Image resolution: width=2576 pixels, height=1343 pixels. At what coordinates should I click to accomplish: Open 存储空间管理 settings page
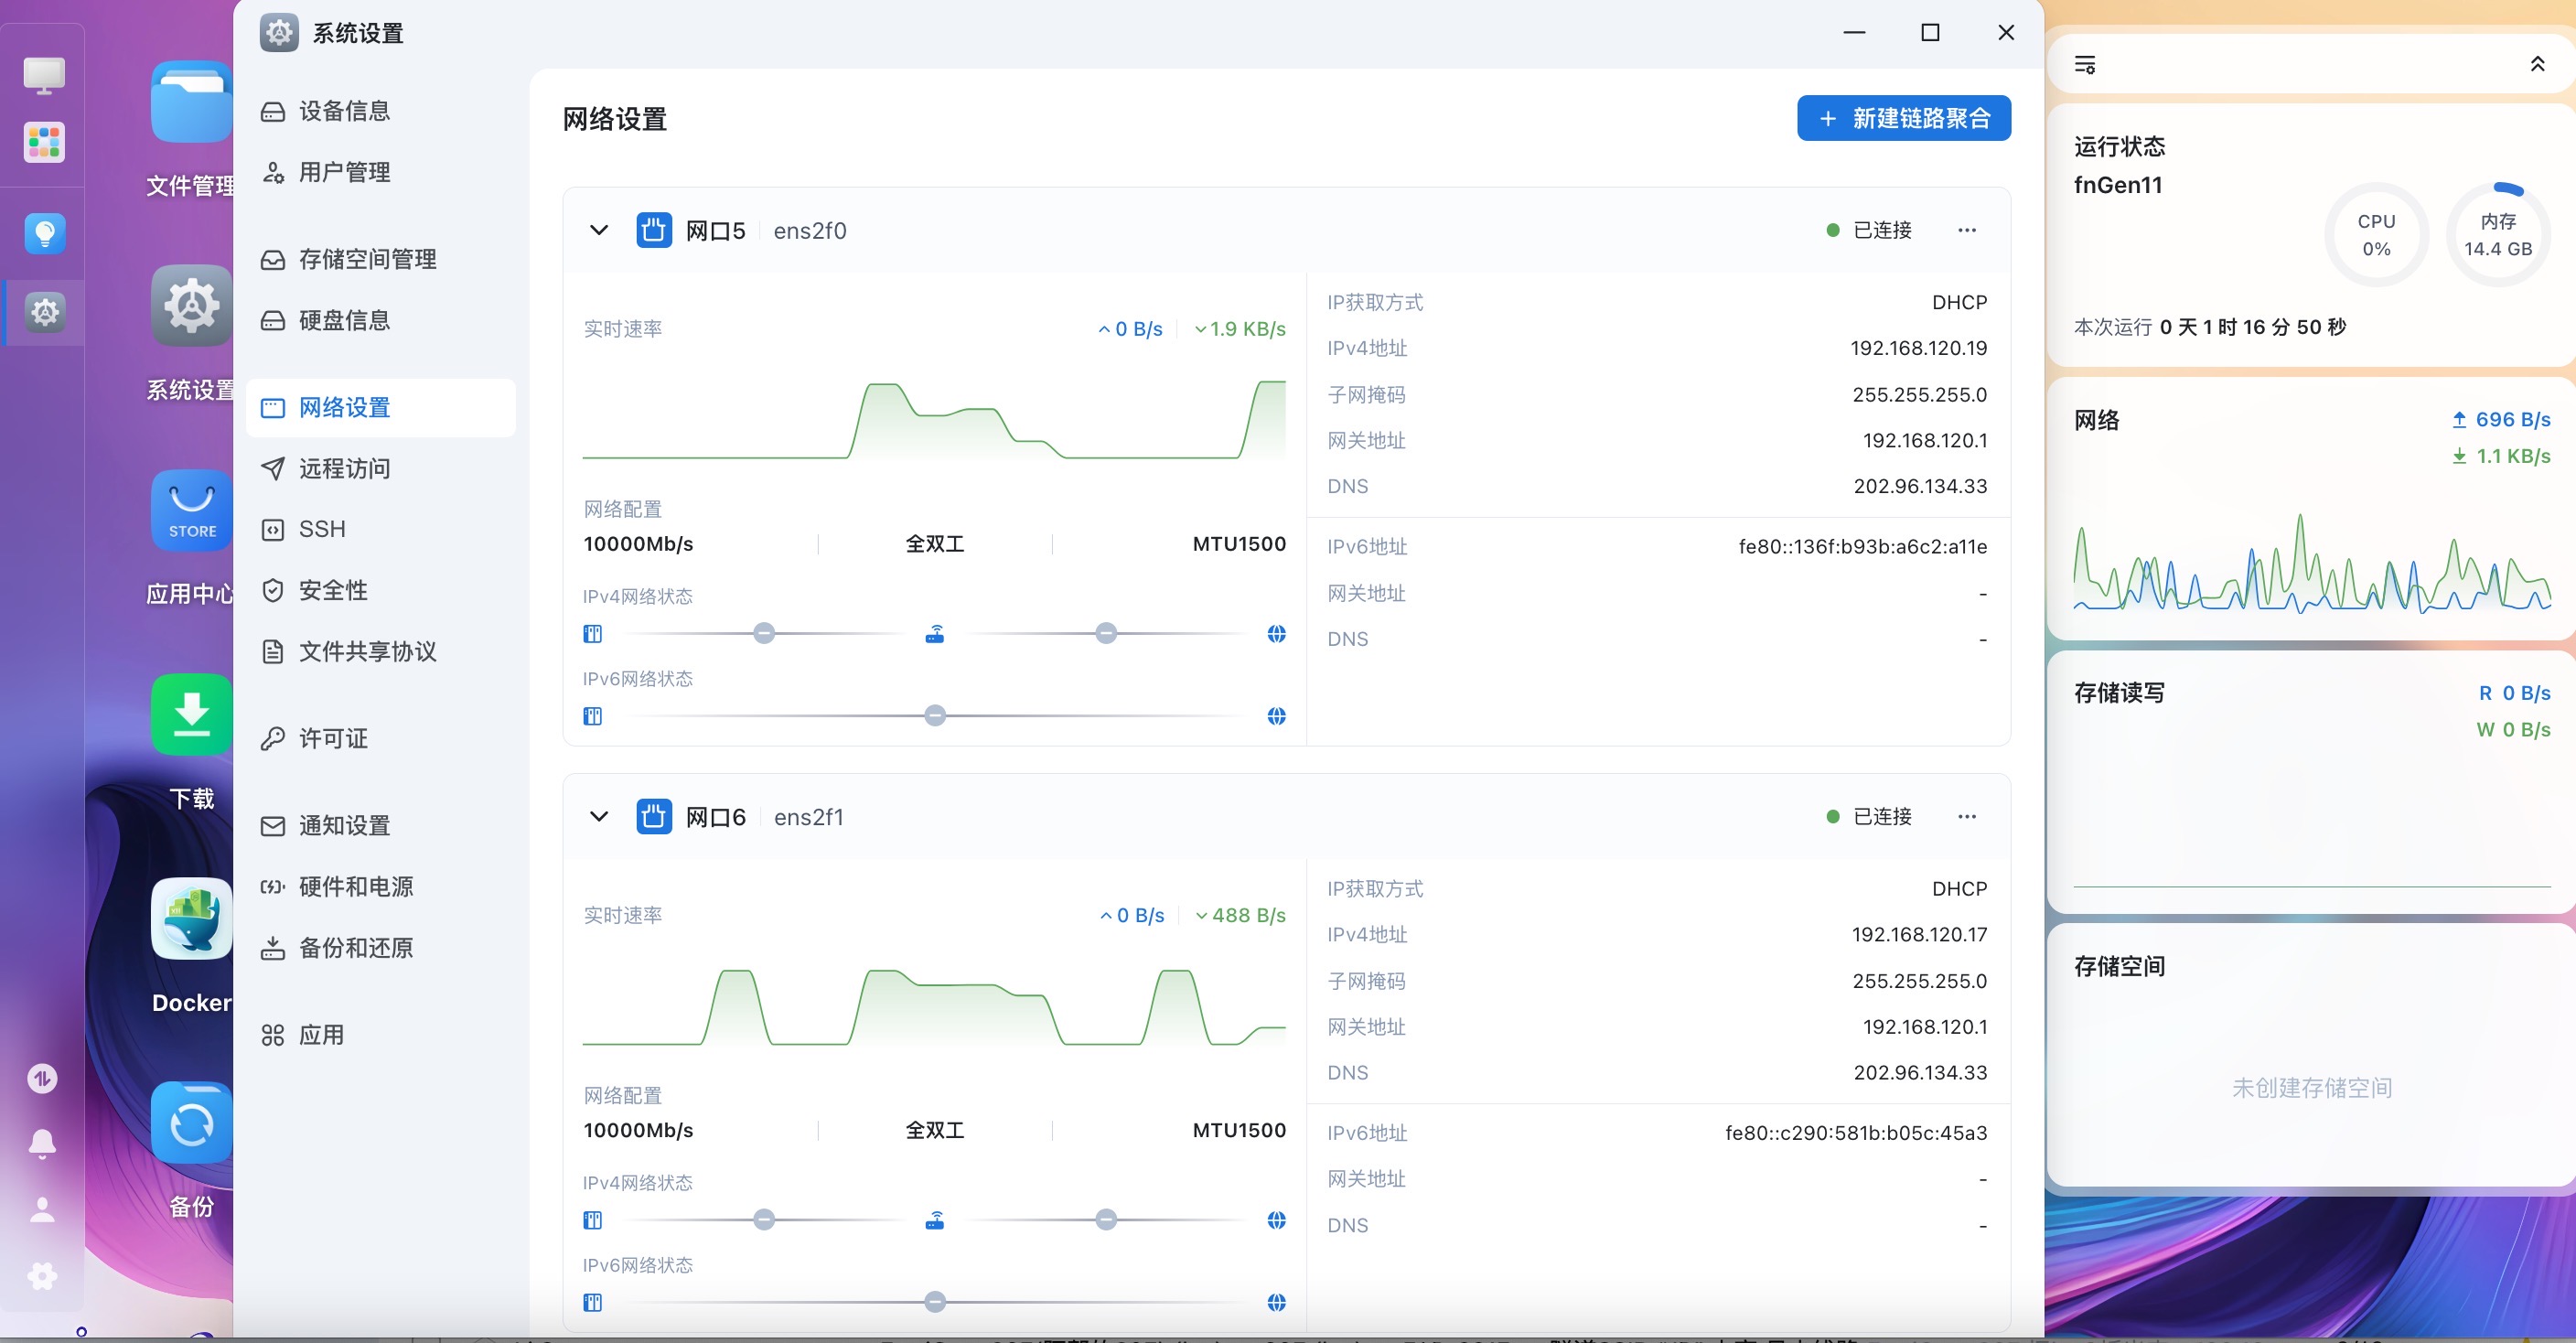367,260
